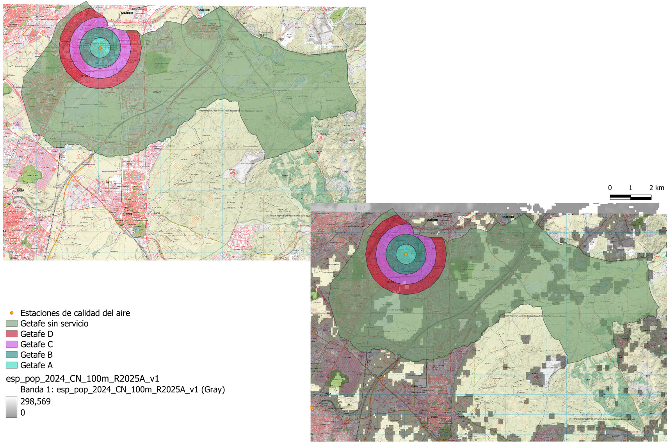Image resolution: width=669 pixels, height=445 pixels.
Task: Select the Getafe D red legend swatch
Action: (x=12, y=334)
